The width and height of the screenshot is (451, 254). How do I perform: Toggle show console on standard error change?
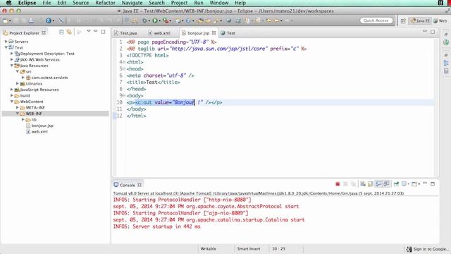tap(386, 184)
